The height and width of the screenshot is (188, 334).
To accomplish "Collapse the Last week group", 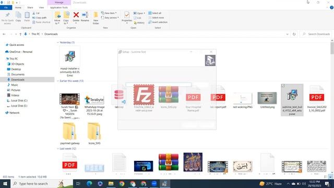I will (58, 148).
